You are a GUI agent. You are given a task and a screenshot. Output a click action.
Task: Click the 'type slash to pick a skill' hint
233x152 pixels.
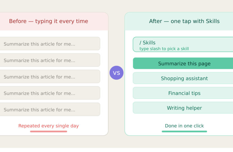[x=164, y=49]
